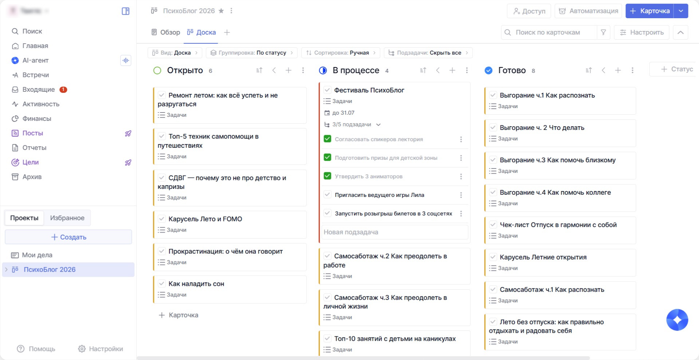The height and width of the screenshot is (360, 699).
Task: Open dropdown arrow next to Карточка button
Action: click(681, 11)
